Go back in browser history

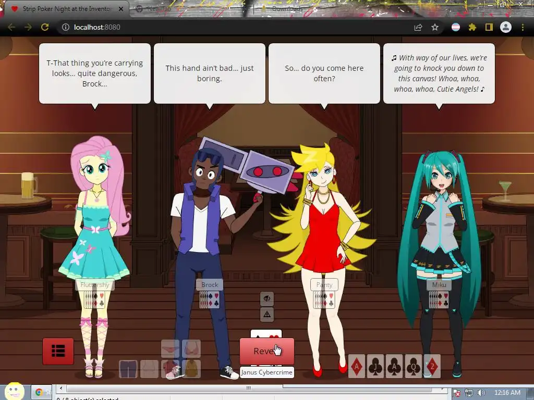click(11, 27)
